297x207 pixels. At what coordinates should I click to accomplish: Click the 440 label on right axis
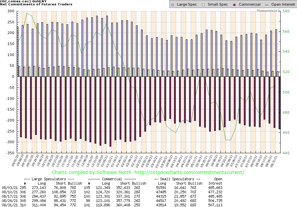286,153
